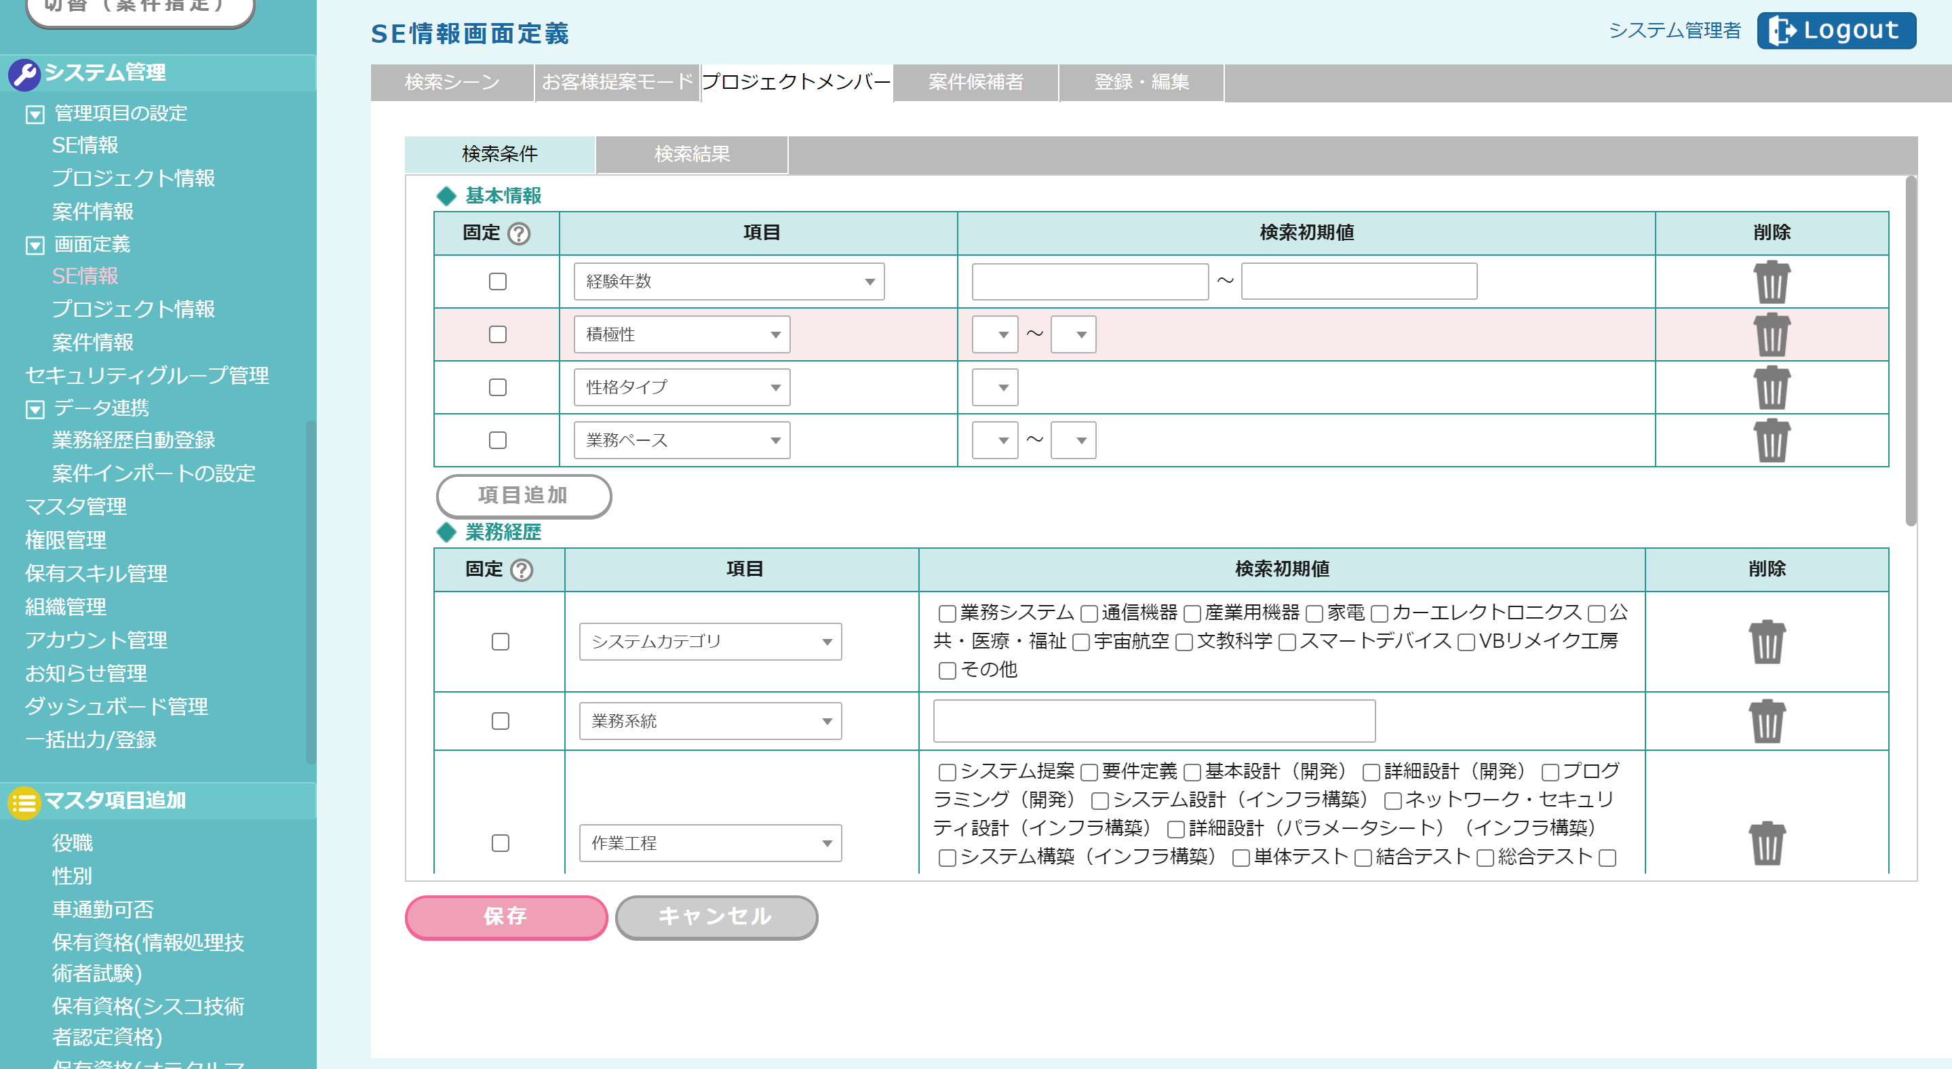This screenshot has height=1069, width=1952.
Task: Click help icon next to 固定 in 基本情報
Action: click(519, 233)
